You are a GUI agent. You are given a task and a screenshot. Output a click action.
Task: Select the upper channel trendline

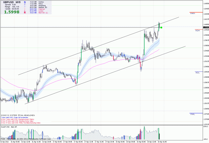coord(99,46)
